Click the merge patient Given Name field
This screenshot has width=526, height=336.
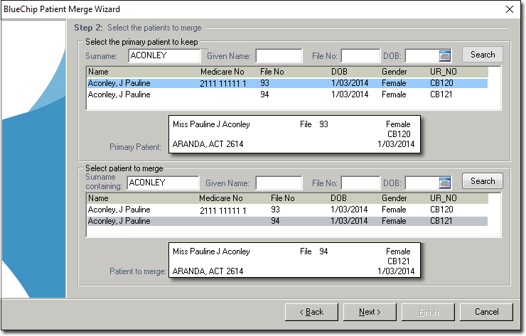[279, 183]
